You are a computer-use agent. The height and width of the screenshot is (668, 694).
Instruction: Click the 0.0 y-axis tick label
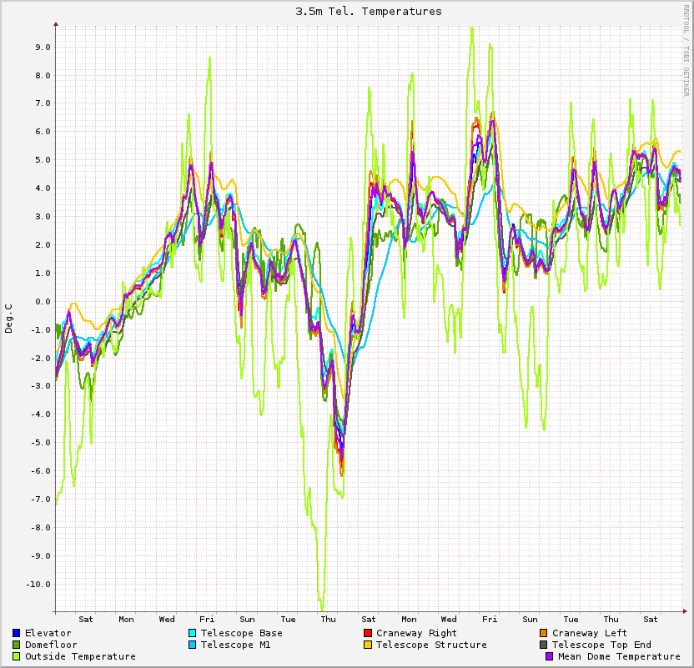pos(43,301)
